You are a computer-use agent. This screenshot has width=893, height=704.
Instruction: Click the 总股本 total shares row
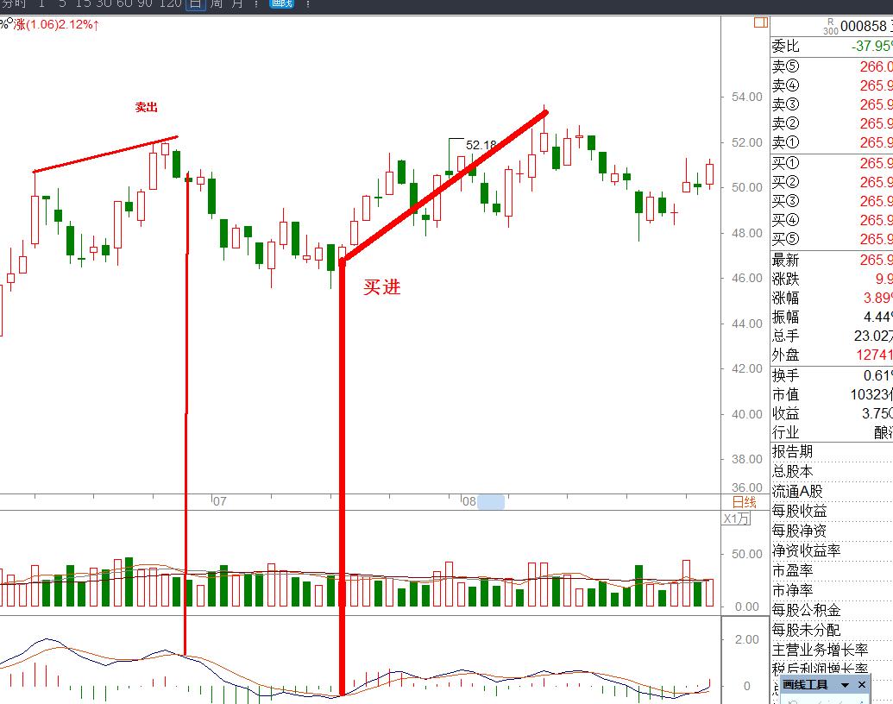pyautogui.click(x=832, y=472)
